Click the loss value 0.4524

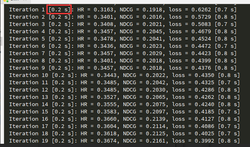(201, 39)
